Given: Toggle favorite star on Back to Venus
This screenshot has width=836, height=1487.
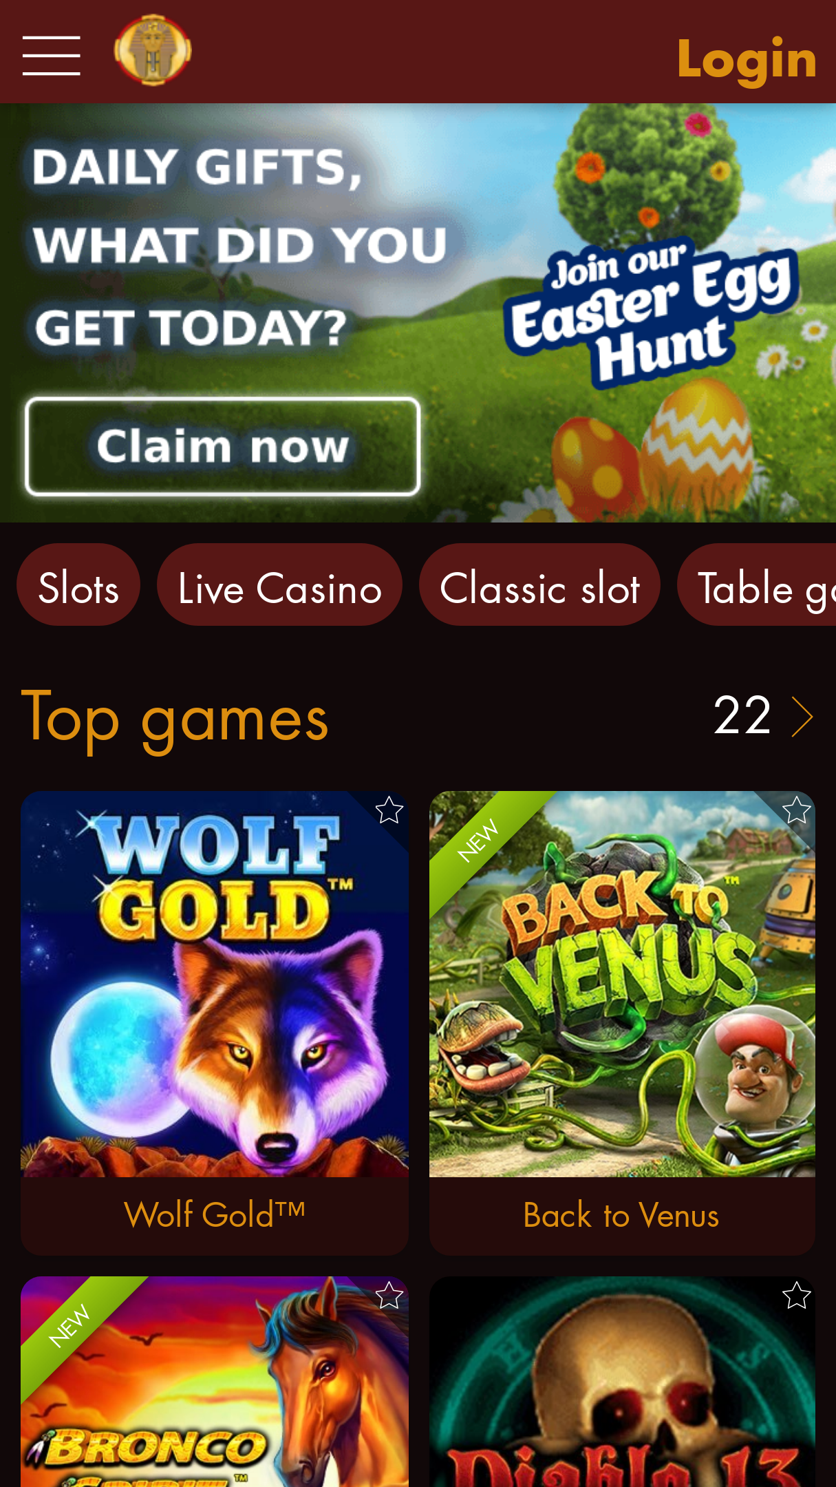Looking at the screenshot, I should tap(796, 810).
